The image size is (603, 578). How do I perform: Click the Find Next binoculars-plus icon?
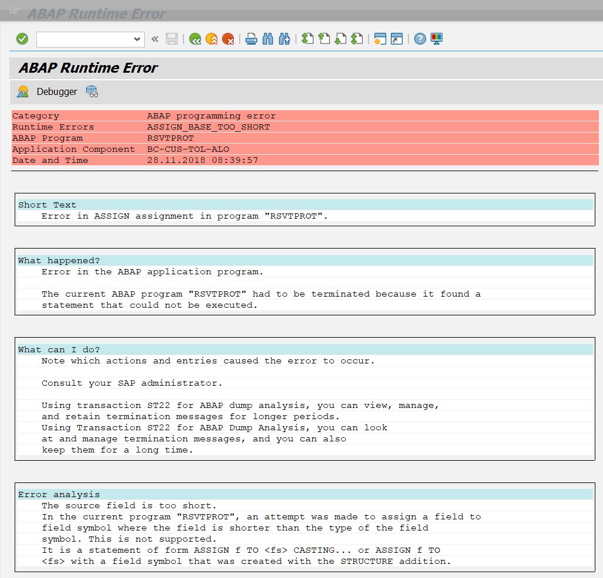point(284,39)
